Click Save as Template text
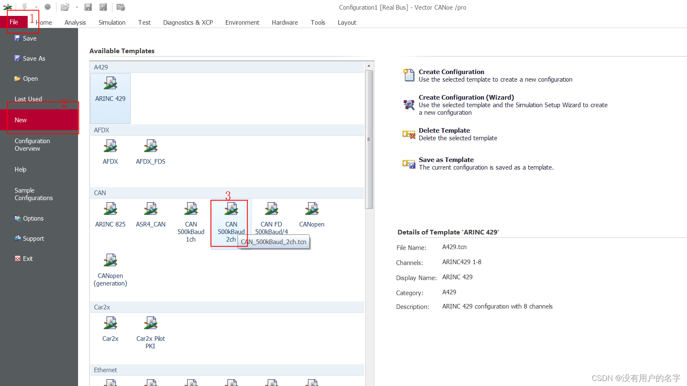This screenshot has width=687, height=386. 446,160
